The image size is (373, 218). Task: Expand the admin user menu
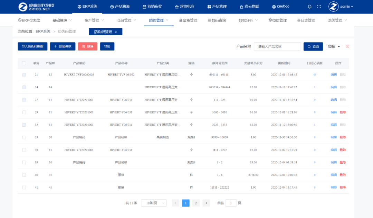point(347,6)
